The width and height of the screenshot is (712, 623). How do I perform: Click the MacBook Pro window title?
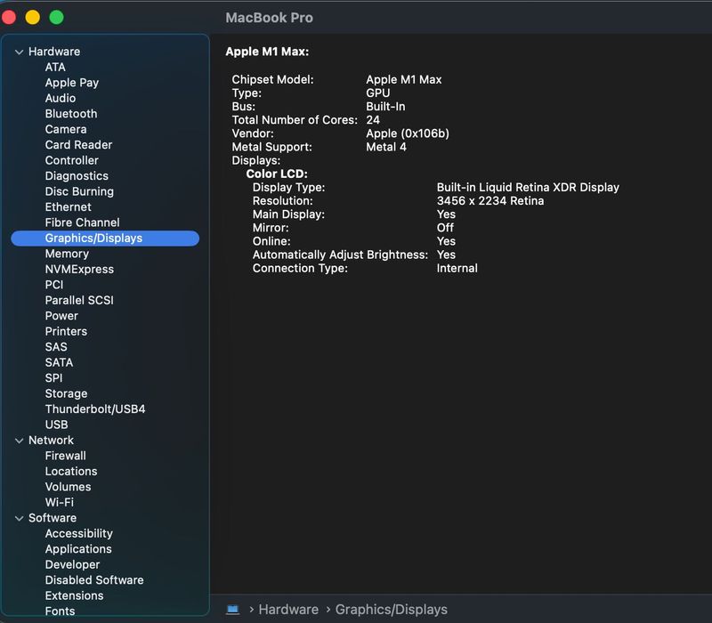(x=270, y=18)
